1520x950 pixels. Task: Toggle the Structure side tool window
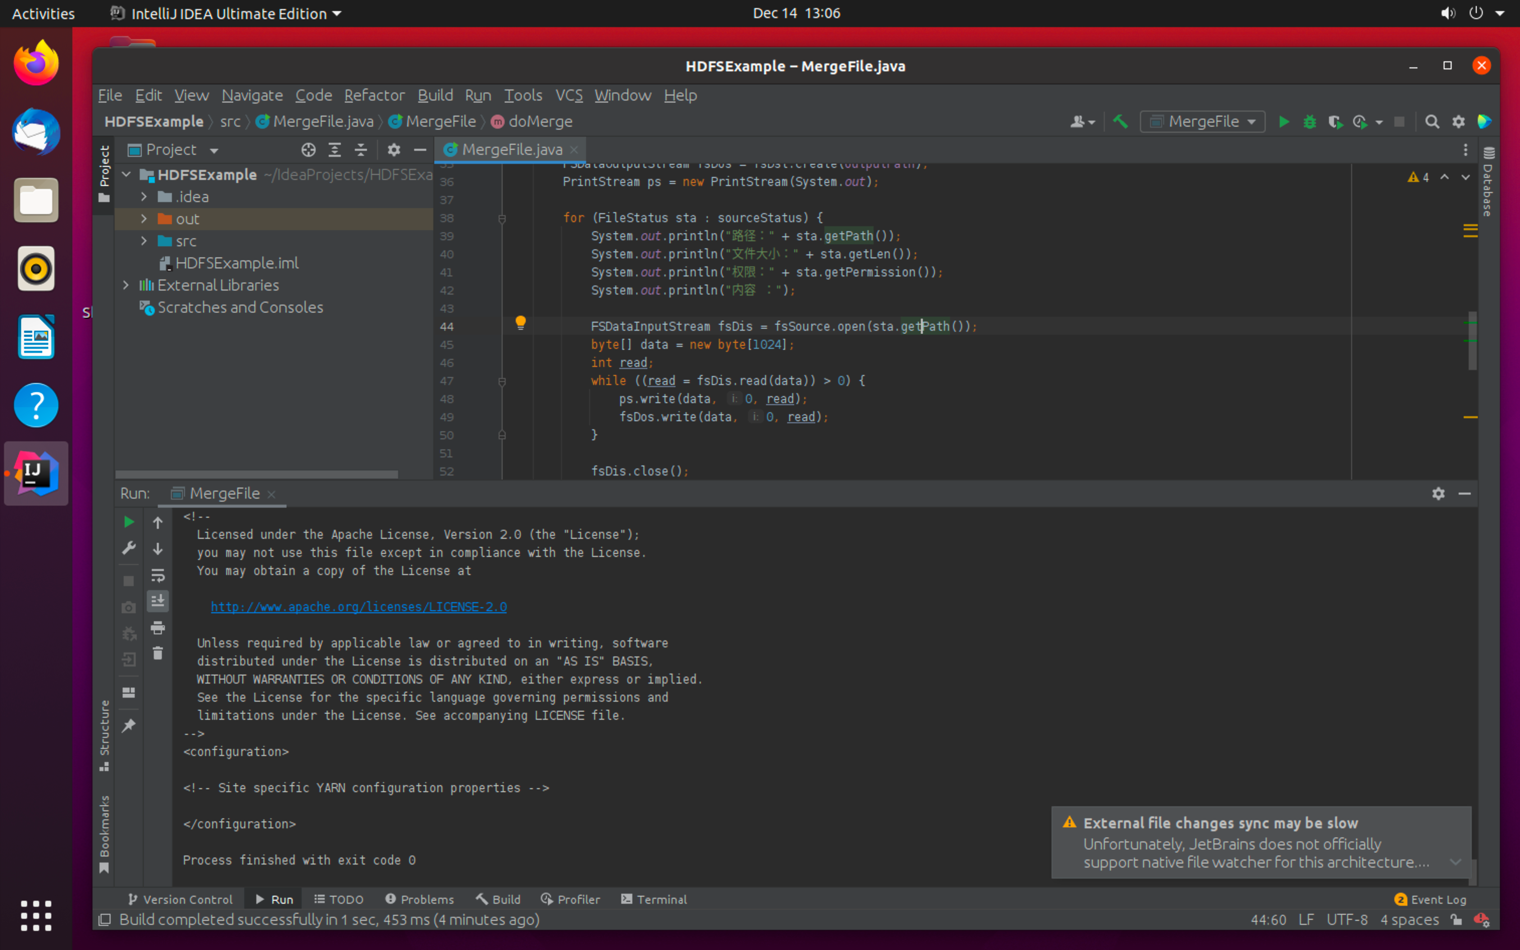point(104,735)
